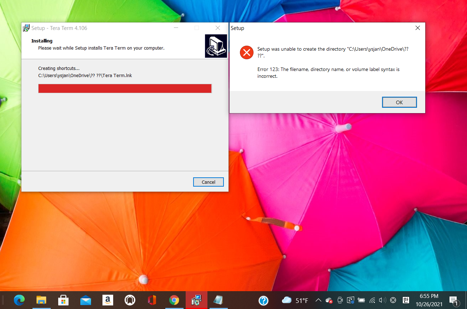
Task: Click the blue Get Help question mark icon
Action: [263, 300]
